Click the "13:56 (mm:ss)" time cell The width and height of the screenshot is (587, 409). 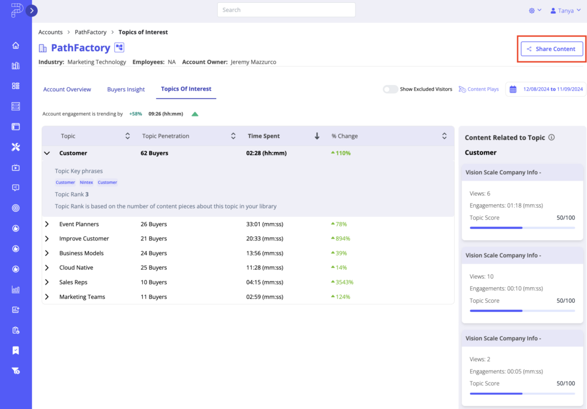pos(265,253)
